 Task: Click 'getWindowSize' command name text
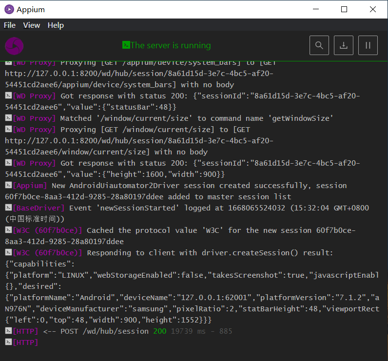click(x=300, y=118)
